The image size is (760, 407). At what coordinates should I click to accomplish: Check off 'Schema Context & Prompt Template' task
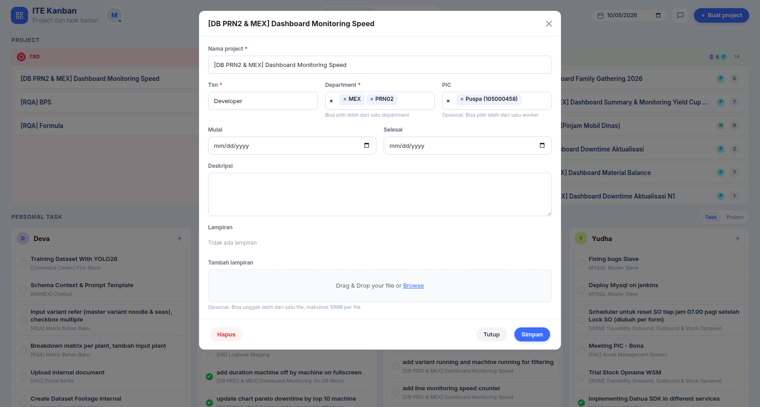24,289
